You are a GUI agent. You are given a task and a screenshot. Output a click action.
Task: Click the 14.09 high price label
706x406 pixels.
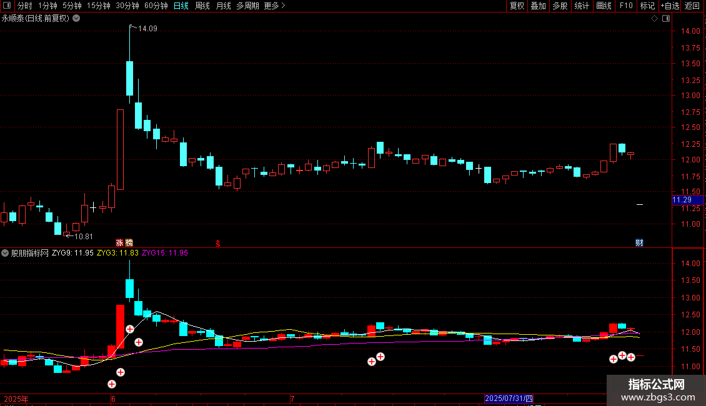[x=147, y=29]
